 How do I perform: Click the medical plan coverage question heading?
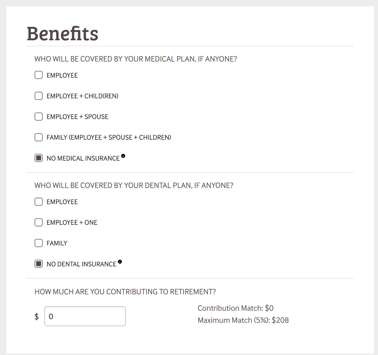[x=136, y=59]
